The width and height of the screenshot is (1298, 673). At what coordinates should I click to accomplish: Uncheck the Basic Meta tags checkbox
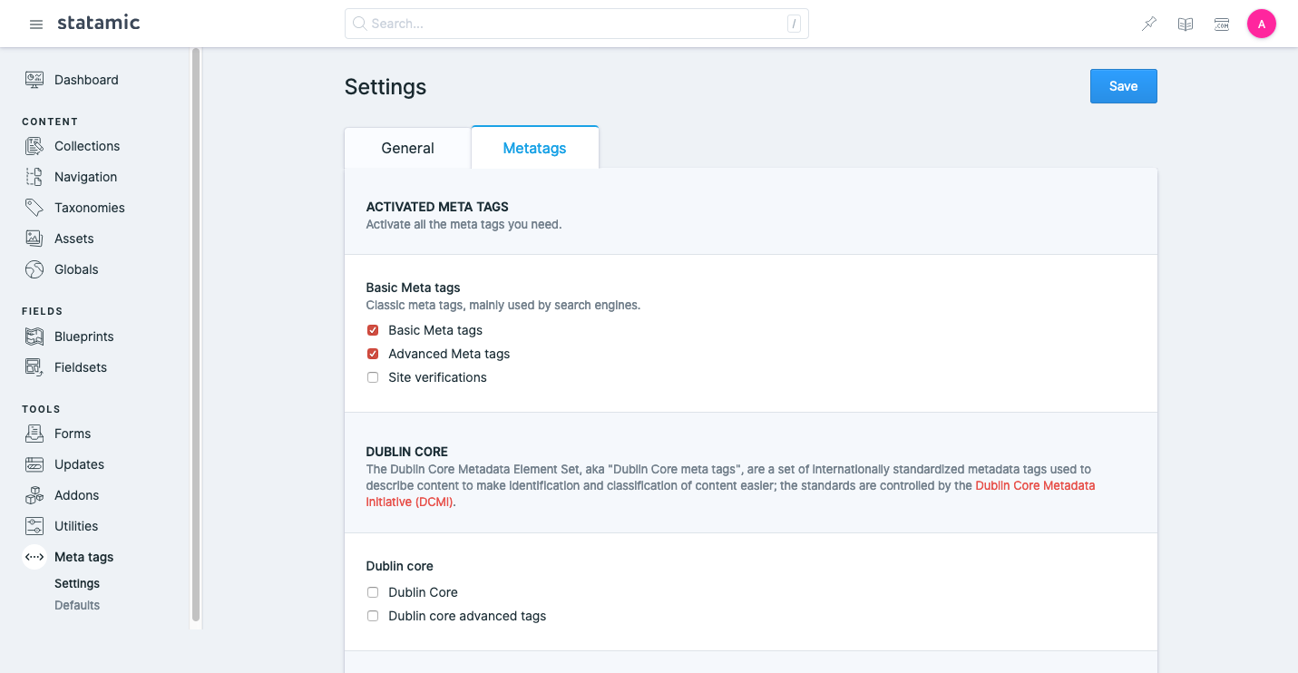point(373,330)
